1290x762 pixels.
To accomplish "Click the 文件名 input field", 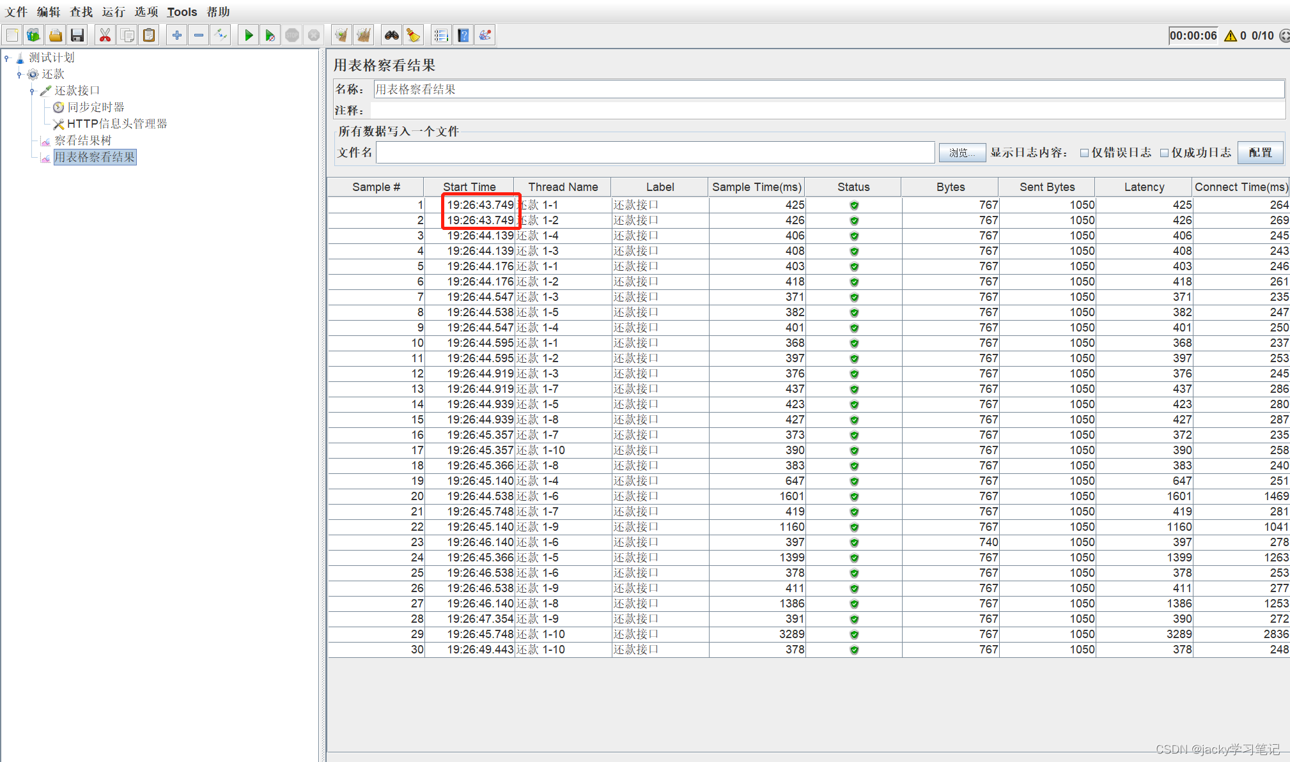I will pos(655,153).
